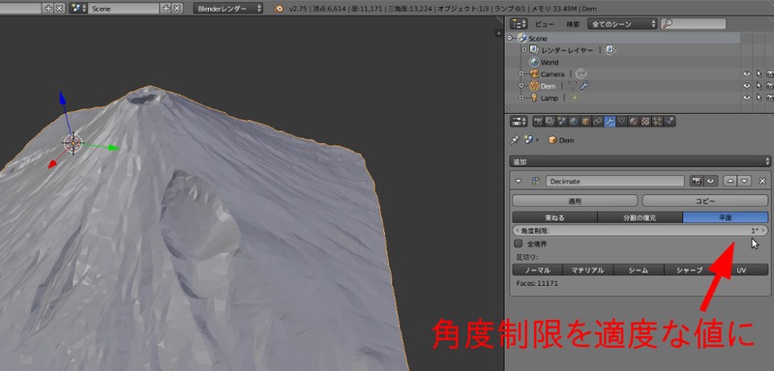Select the 束ねる decimate mode tab
Viewport: 774px width, 371px height.
click(x=554, y=217)
